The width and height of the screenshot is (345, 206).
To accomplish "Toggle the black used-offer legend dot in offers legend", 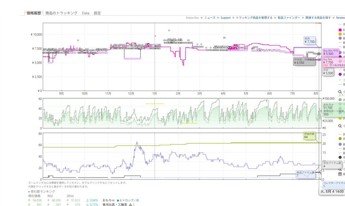I will coord(340,157).
